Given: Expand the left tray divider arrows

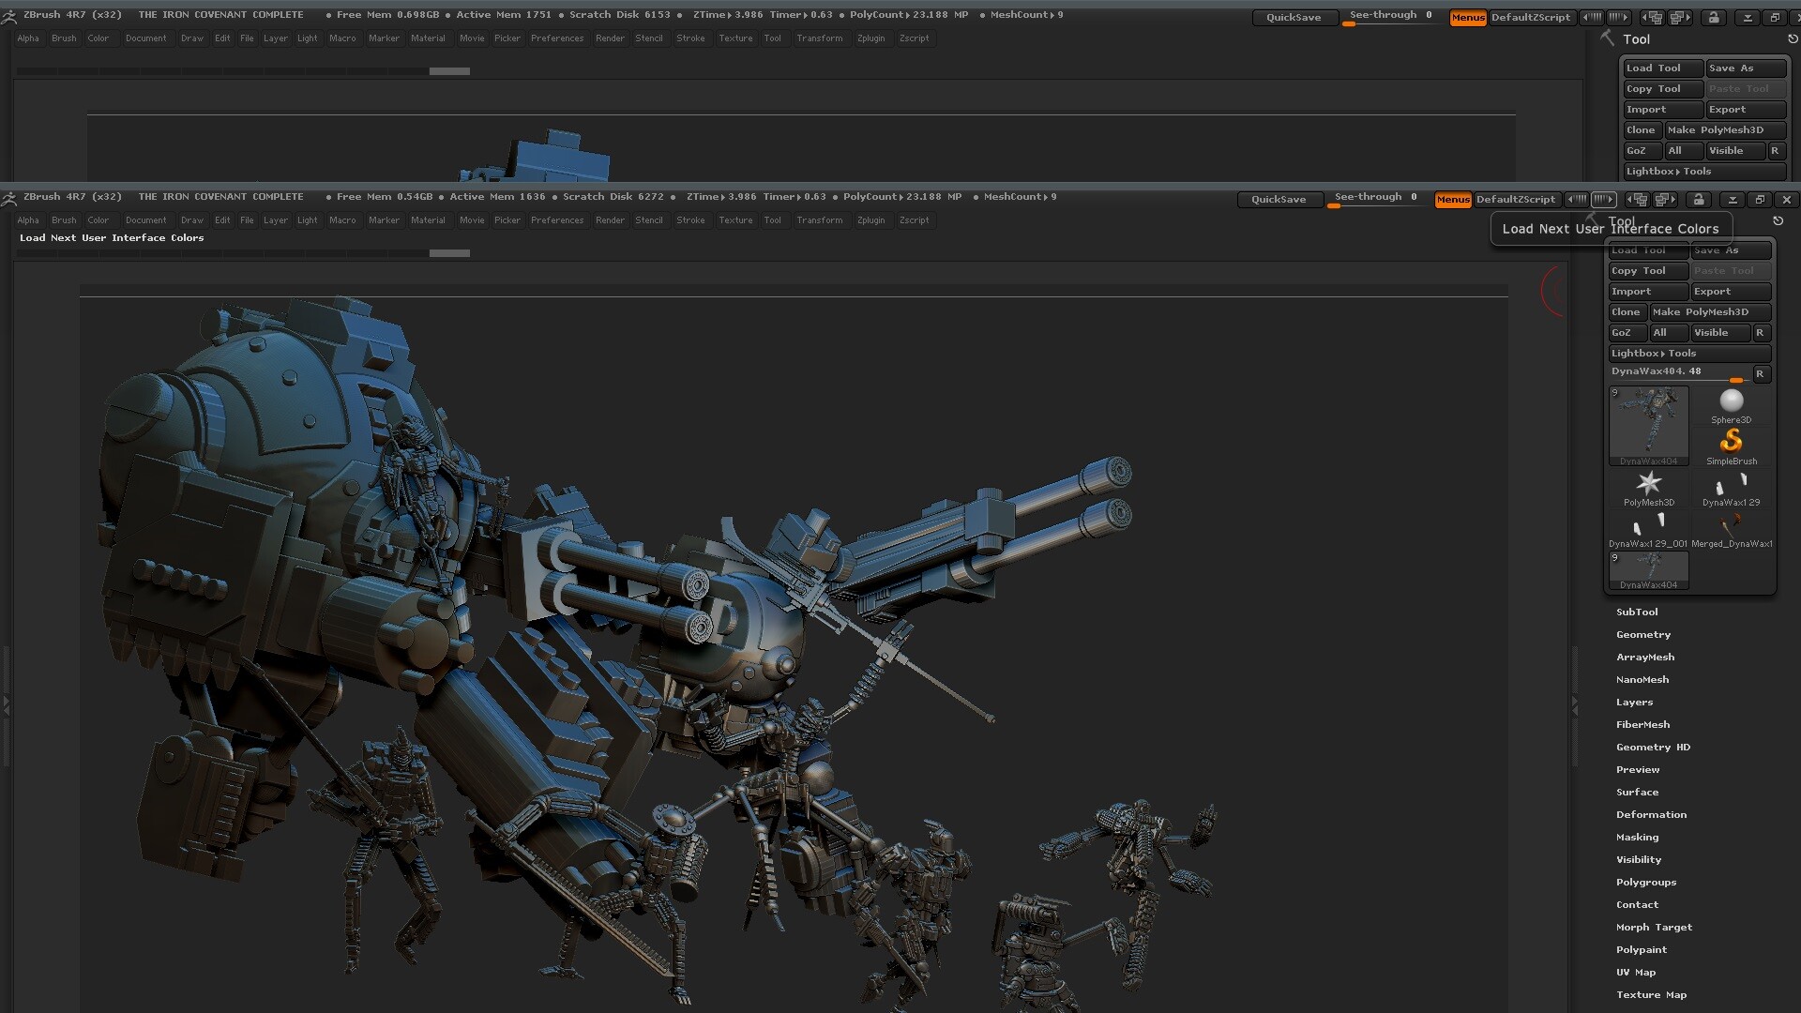Looking at the screenshot, I should point(6,705).
